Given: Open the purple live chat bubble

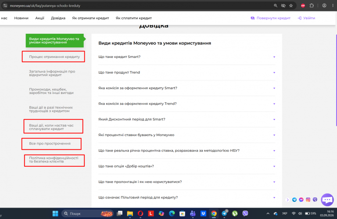Looking at the screenshot, I should pos(327,200).
